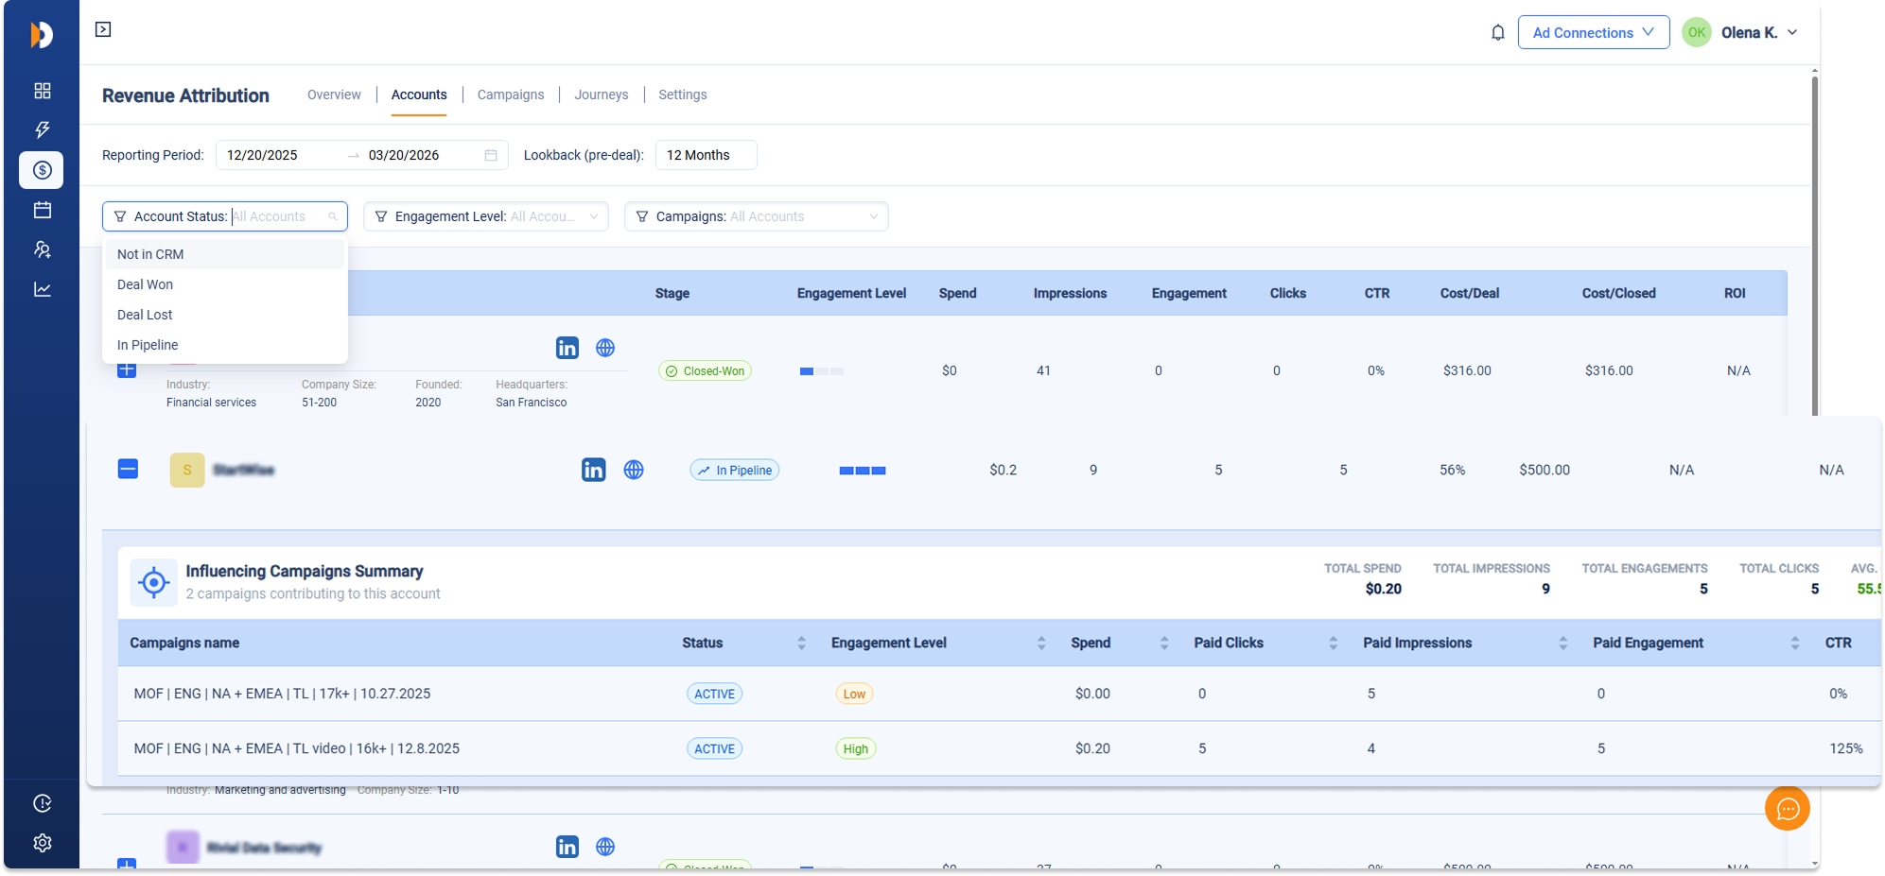Expand the Ad Connections dropdown
The width and height of the screenshot is (1885, 876).
1593,32
